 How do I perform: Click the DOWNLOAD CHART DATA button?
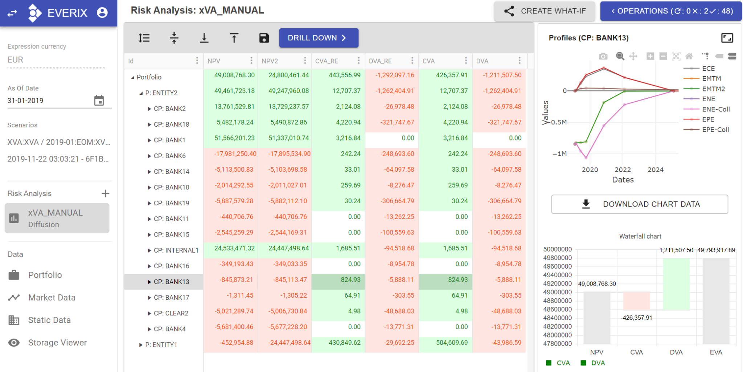pos(640,204)
